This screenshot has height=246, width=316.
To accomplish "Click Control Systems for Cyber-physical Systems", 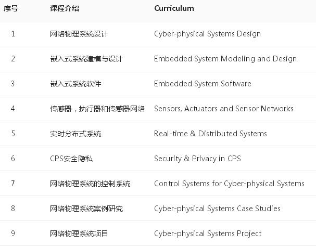I will coord(229,184).
